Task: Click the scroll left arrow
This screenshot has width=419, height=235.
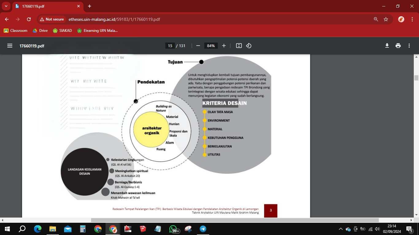Action: (2, 220)
